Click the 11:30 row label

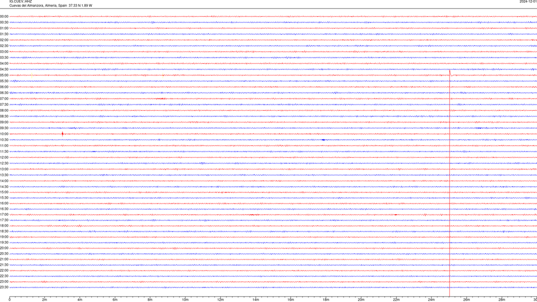[4, 152]
